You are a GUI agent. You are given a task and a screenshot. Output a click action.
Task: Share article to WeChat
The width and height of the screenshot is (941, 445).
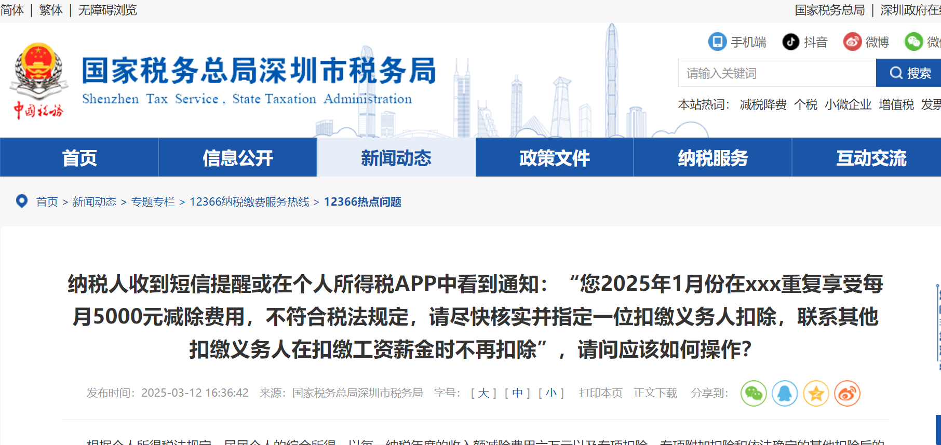(x=754, y=394)
